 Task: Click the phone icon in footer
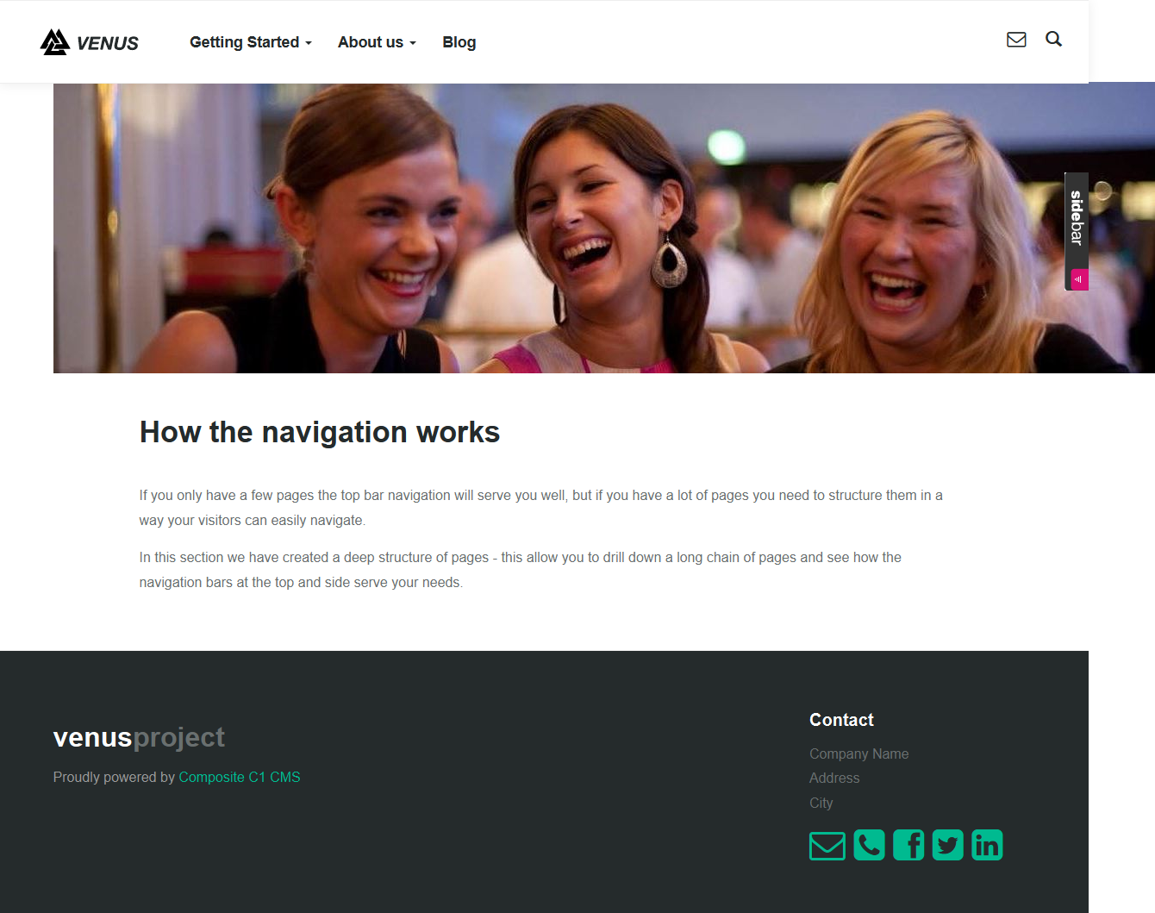pyautogui.click(x=869, y=845)
